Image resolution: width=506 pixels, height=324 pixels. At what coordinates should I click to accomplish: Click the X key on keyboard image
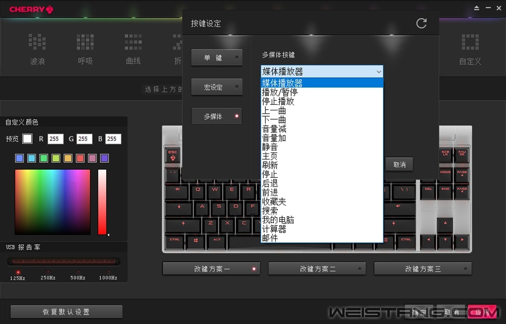tap(227, 225)
